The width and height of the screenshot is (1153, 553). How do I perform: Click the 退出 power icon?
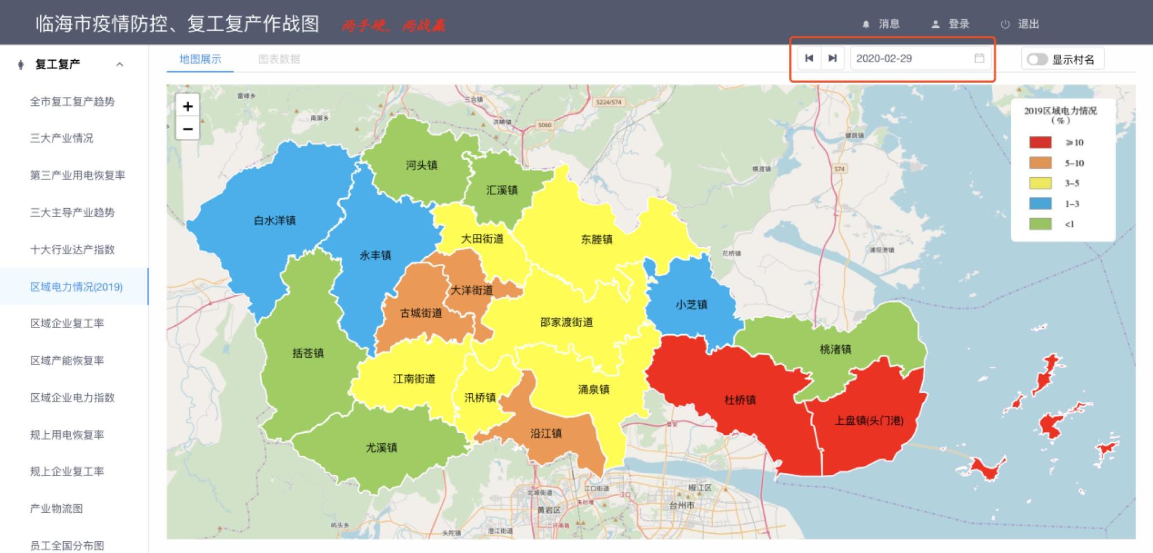(x=1005, y=24)
